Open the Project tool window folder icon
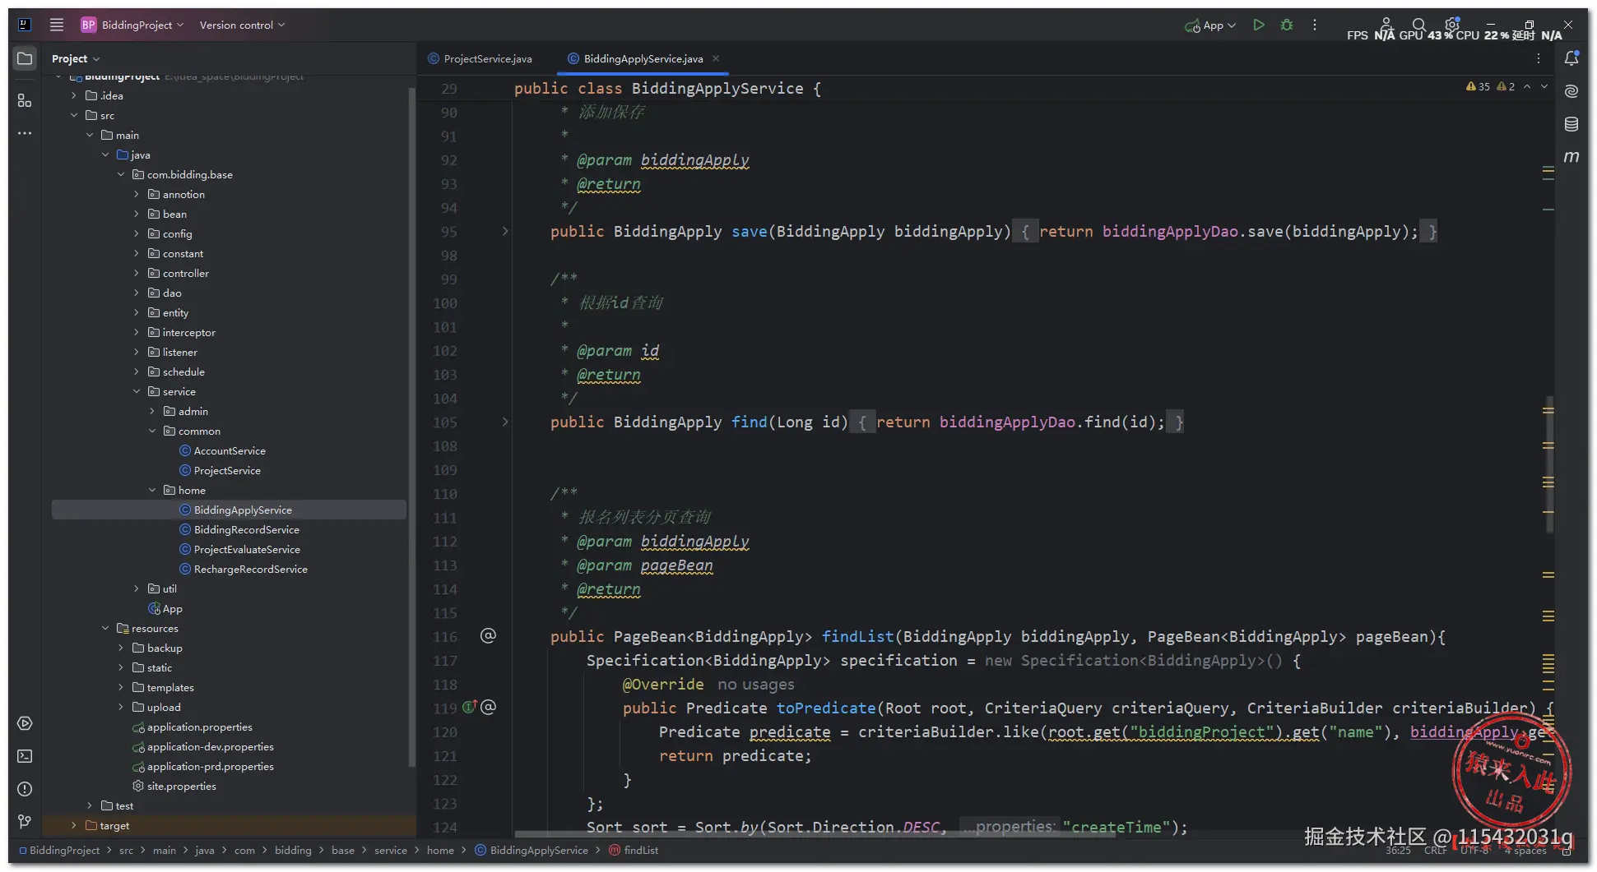This screenshot has width=1597, height=872. [25, 58]
